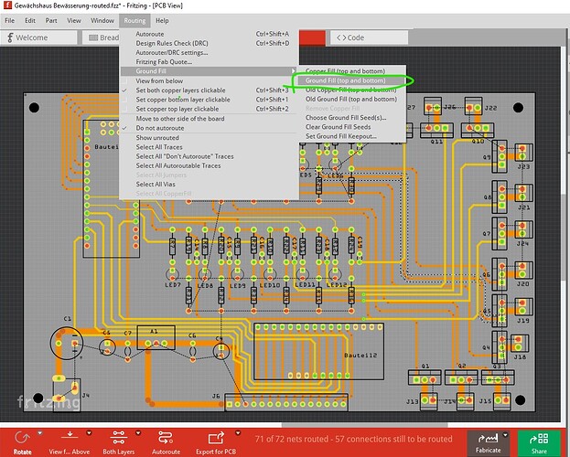Viewport: 570px width, 457px height.
Task: Click the Export for PCB icon
Action: (x=217, y=437)
